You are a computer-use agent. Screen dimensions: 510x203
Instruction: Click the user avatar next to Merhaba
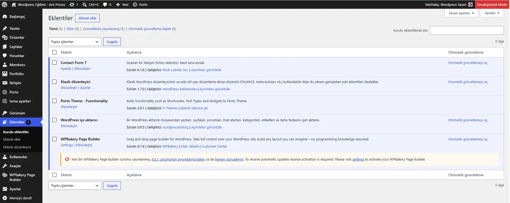pos(470,5)
